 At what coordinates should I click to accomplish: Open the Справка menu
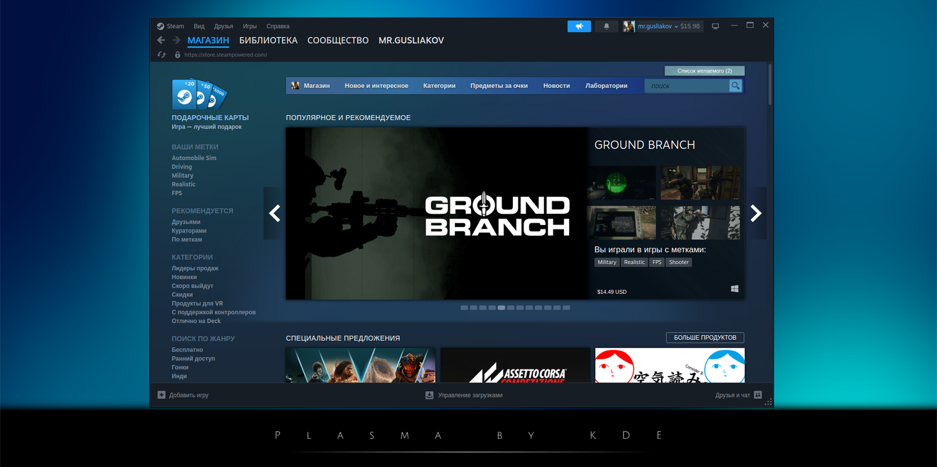(278, 26)
